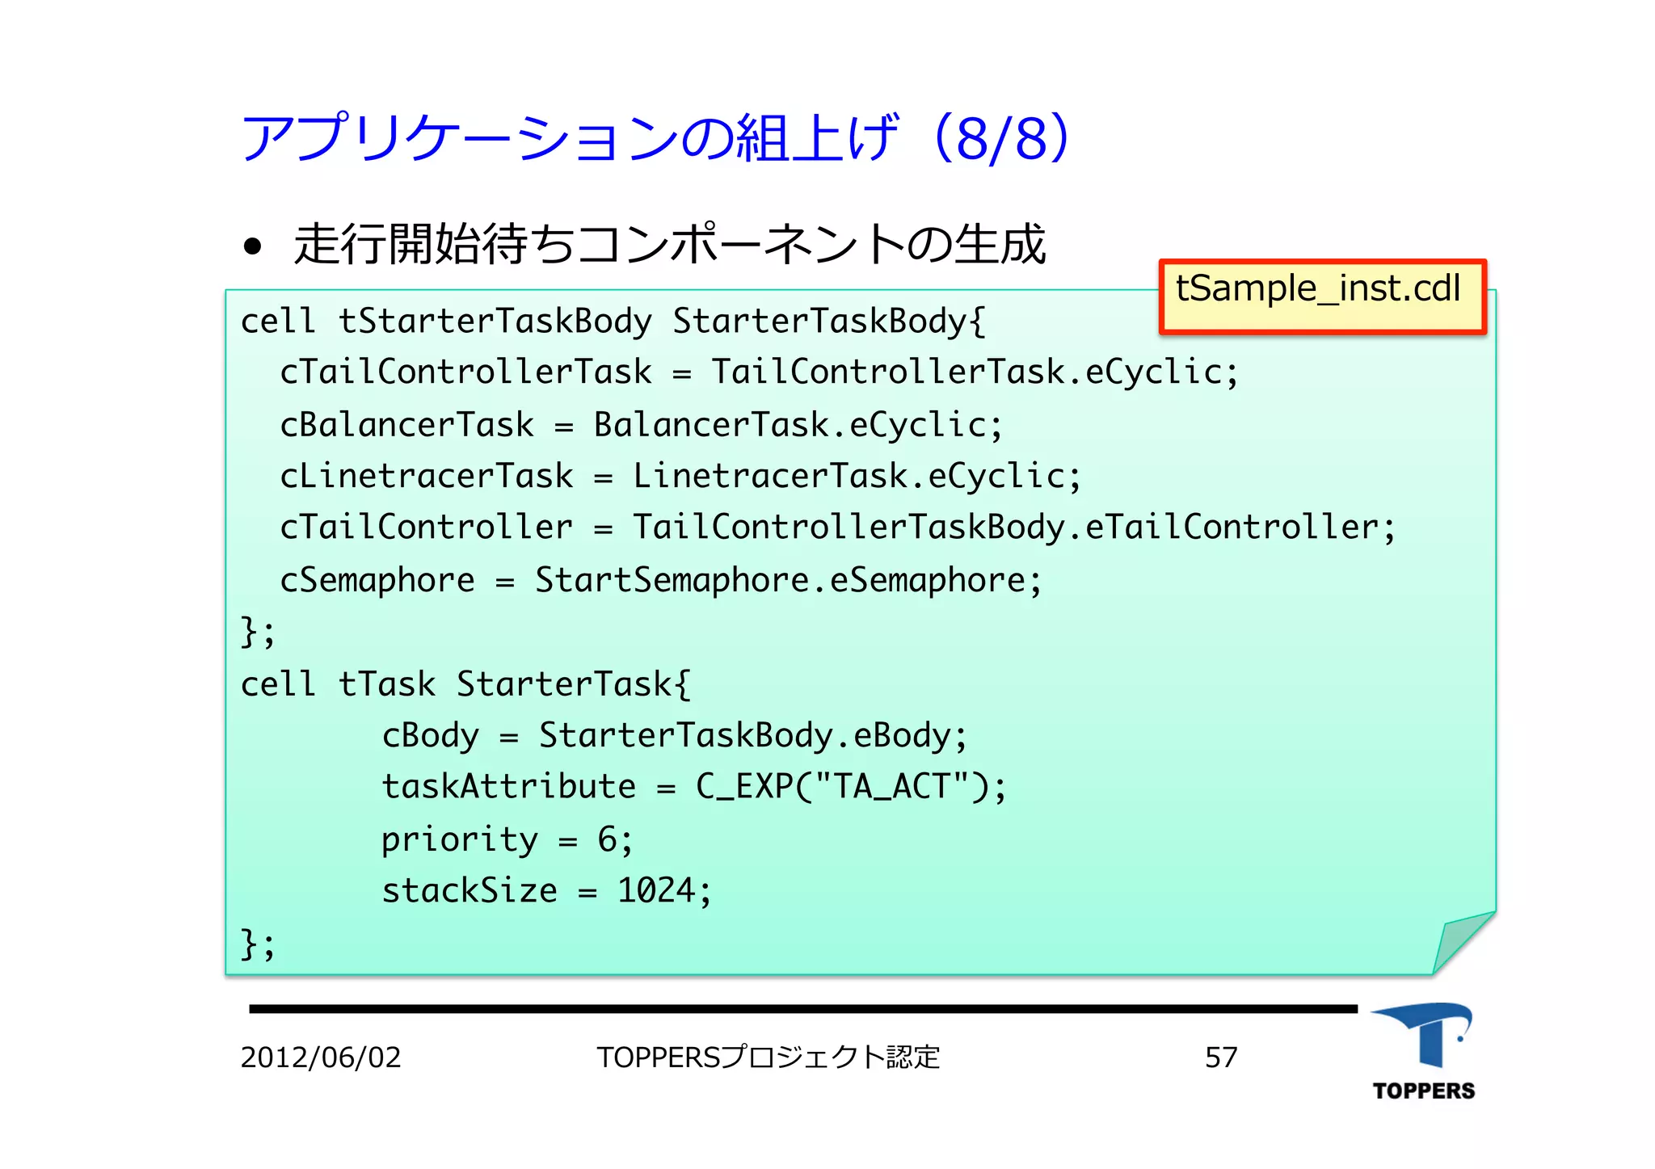Click line 'cSemaphore = StartSemaphore.eSemaphore;'
Viewport: 1655px width, 1169px height.
coord(661,581)
